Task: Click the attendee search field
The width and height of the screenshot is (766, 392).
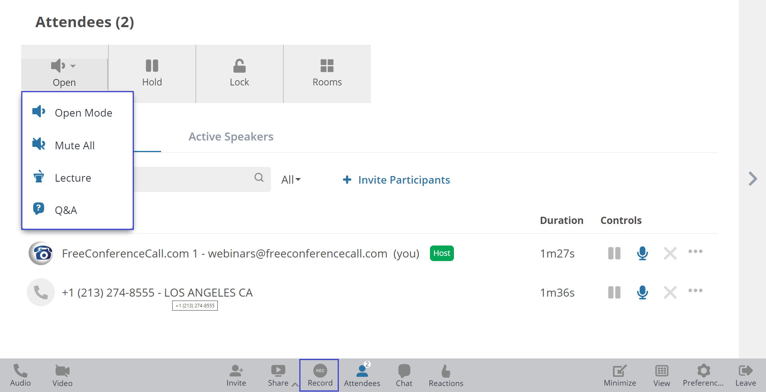Action: (200, 179)
